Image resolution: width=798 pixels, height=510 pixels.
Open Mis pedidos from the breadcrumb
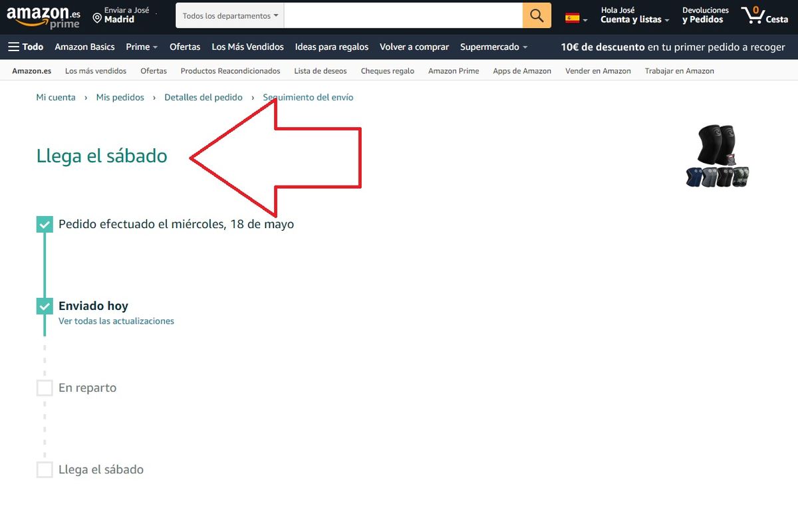(x=120, y=97)
